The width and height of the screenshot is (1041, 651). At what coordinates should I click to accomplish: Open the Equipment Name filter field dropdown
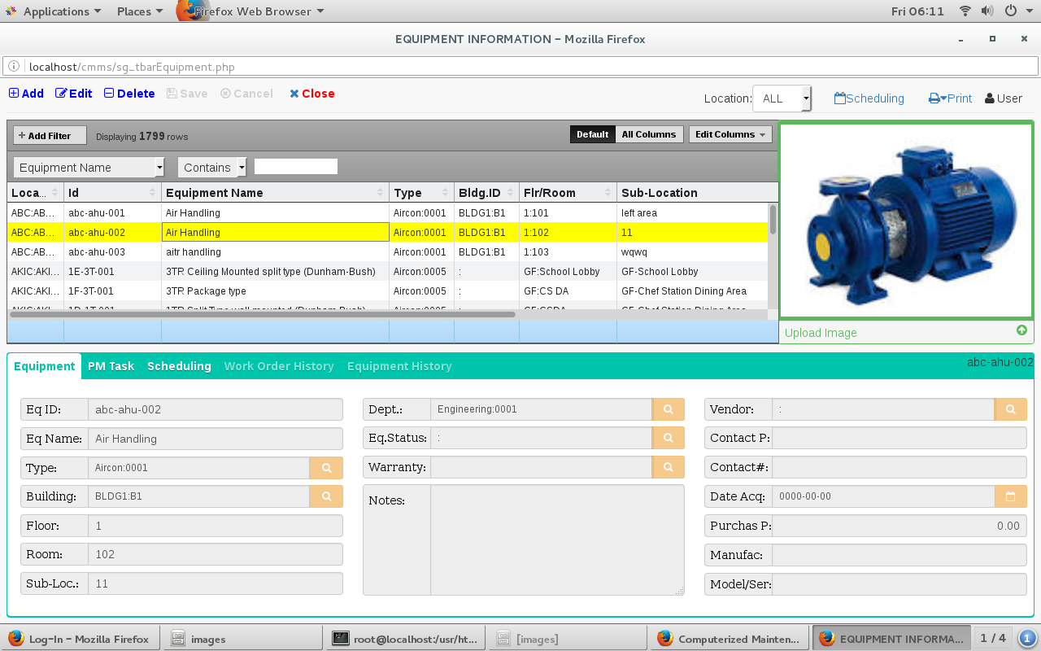89,168
